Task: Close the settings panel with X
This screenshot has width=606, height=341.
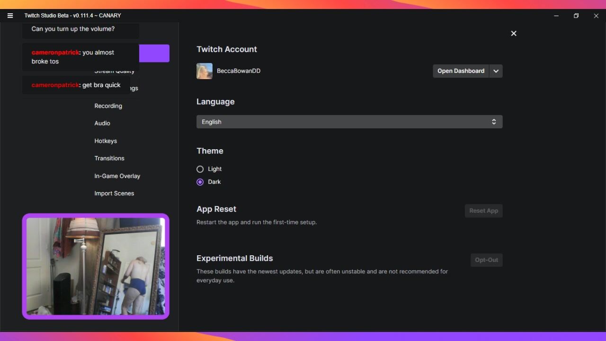Action: tap(514, 34)
